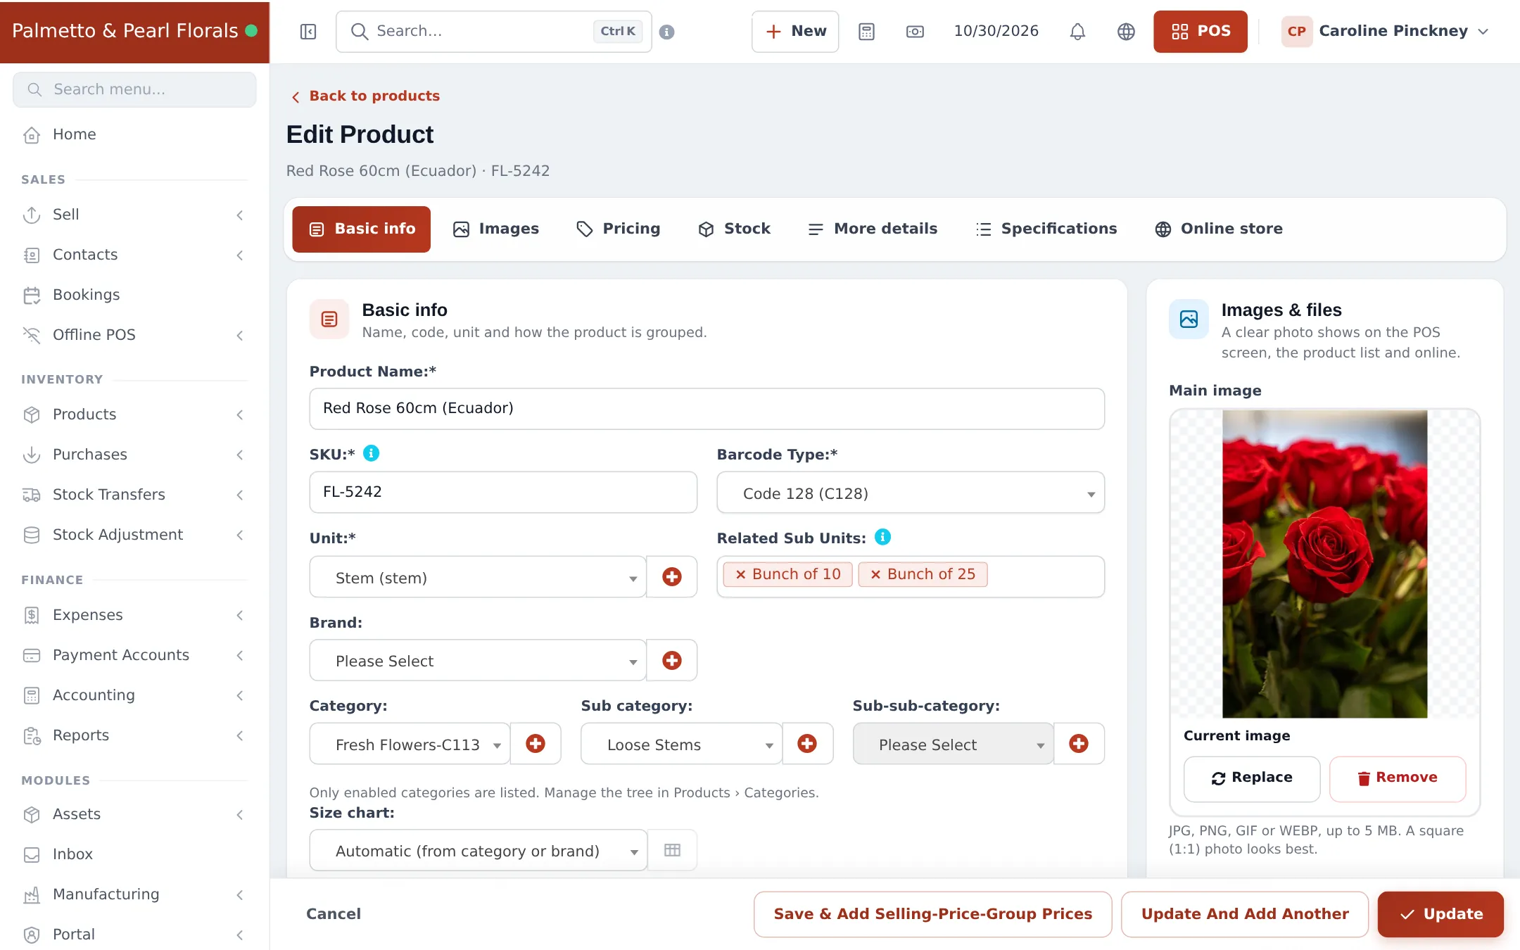Open the Sub category dropdown Loose Stems
1520x950 pixels.
point(681,744)
